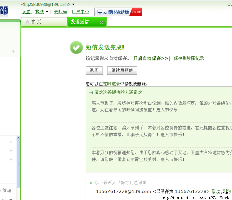Click the 立即体验新版 button
Screen dimensions: 232x200
point(118,12)
